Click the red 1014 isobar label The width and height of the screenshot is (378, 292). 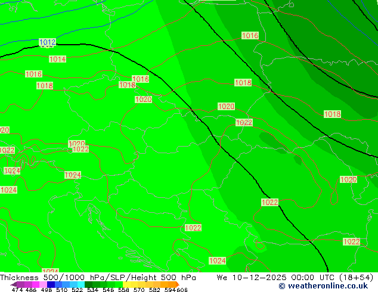click(57, 59)
